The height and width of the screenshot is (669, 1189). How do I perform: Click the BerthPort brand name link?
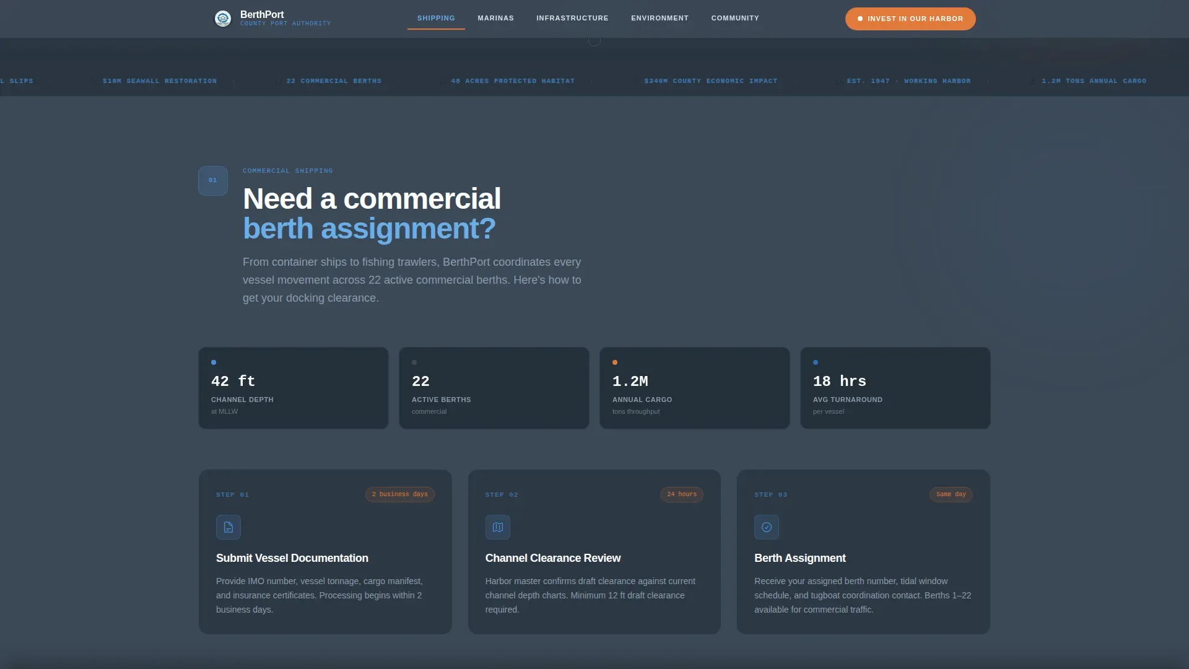click(262, 14)
